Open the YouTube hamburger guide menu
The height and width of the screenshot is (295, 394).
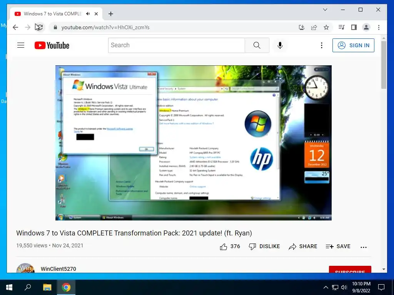point(21,45)
